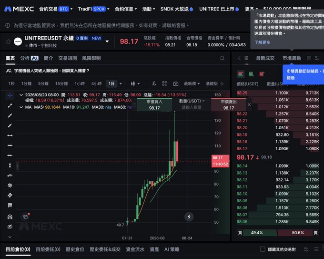324x259 pixels.
Task: Open positions panel filter sliders icon
Action: (306, 249)
